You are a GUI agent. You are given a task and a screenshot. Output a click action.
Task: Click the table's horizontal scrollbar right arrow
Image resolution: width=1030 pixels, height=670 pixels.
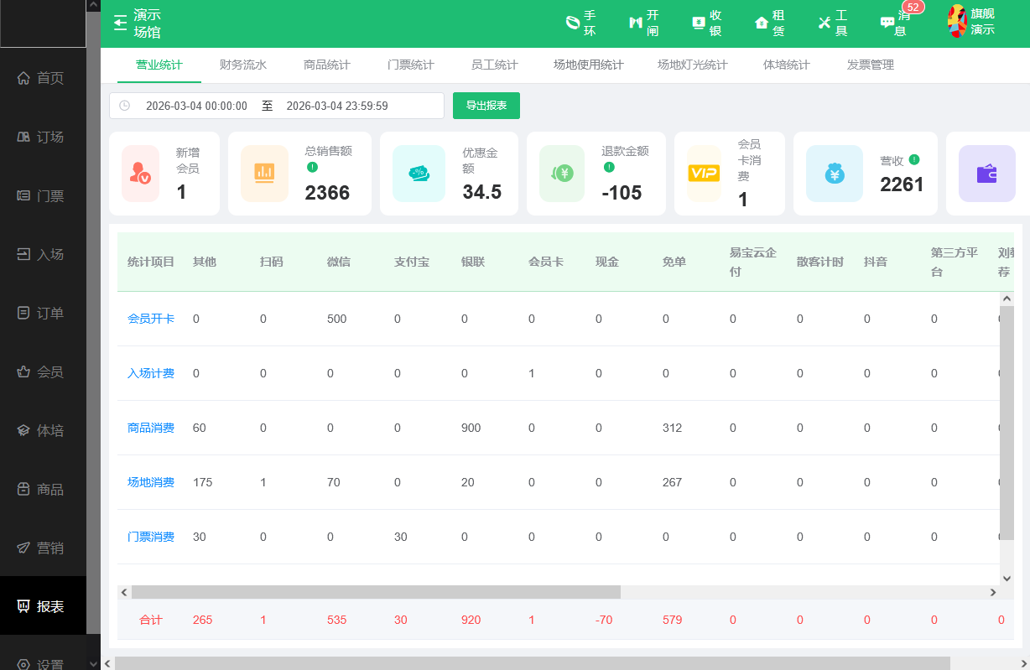point(993,592)
